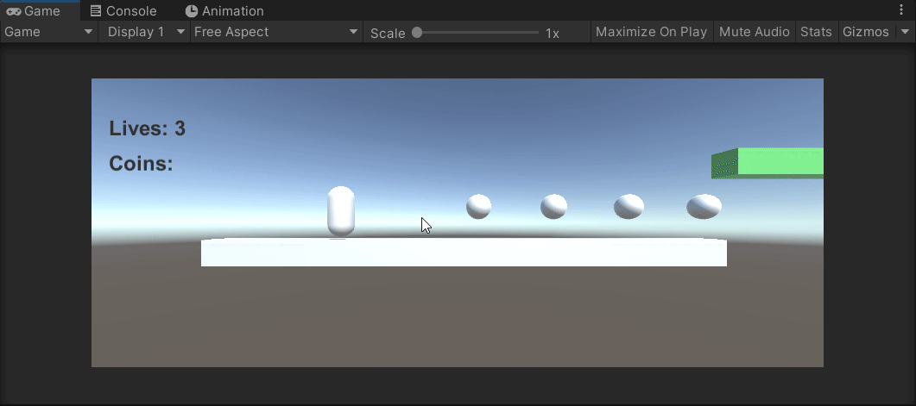The height and width of the screenshot is (406, 916).
Task: Toggle Gizmos in Game view
Action: [866, 32]
